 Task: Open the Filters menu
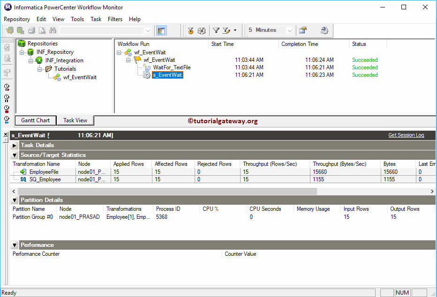coord(115,19)
